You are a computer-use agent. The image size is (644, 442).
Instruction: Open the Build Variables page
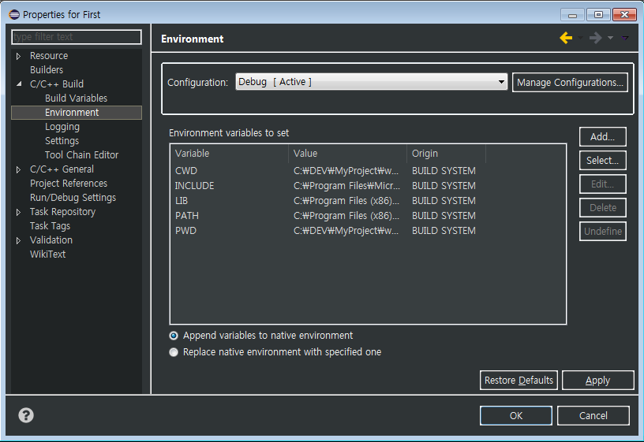click(76, 98)
